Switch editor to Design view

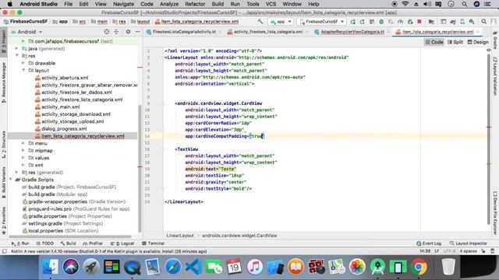[x=478, y=42]
